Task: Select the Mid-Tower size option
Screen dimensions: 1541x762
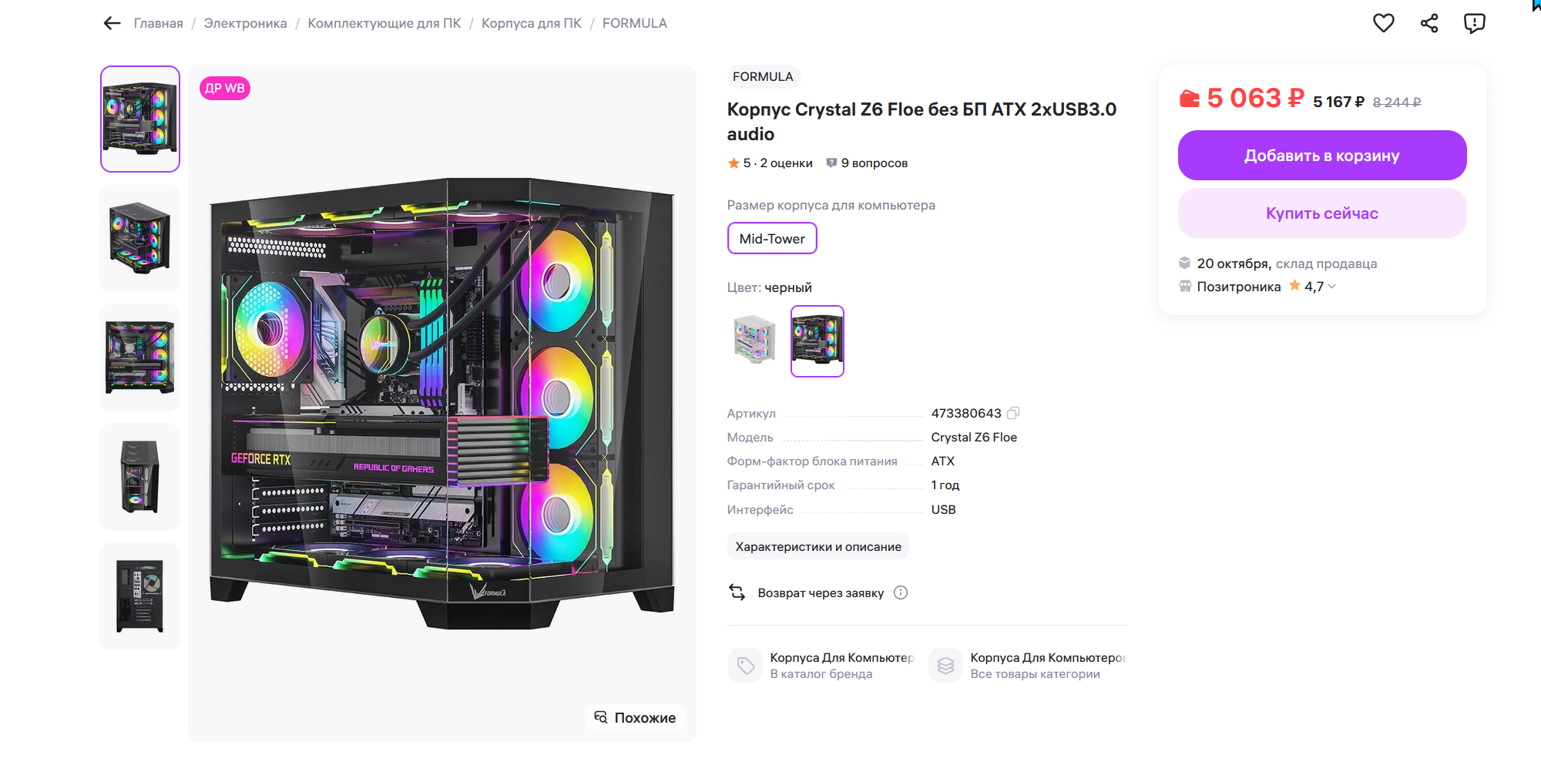Action: pyautogui.click(x=772, y=238)
